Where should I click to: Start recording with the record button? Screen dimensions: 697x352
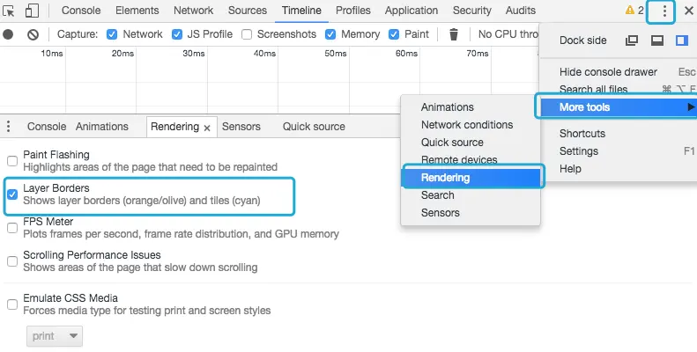pyautogui.click(x=8, y=34)
